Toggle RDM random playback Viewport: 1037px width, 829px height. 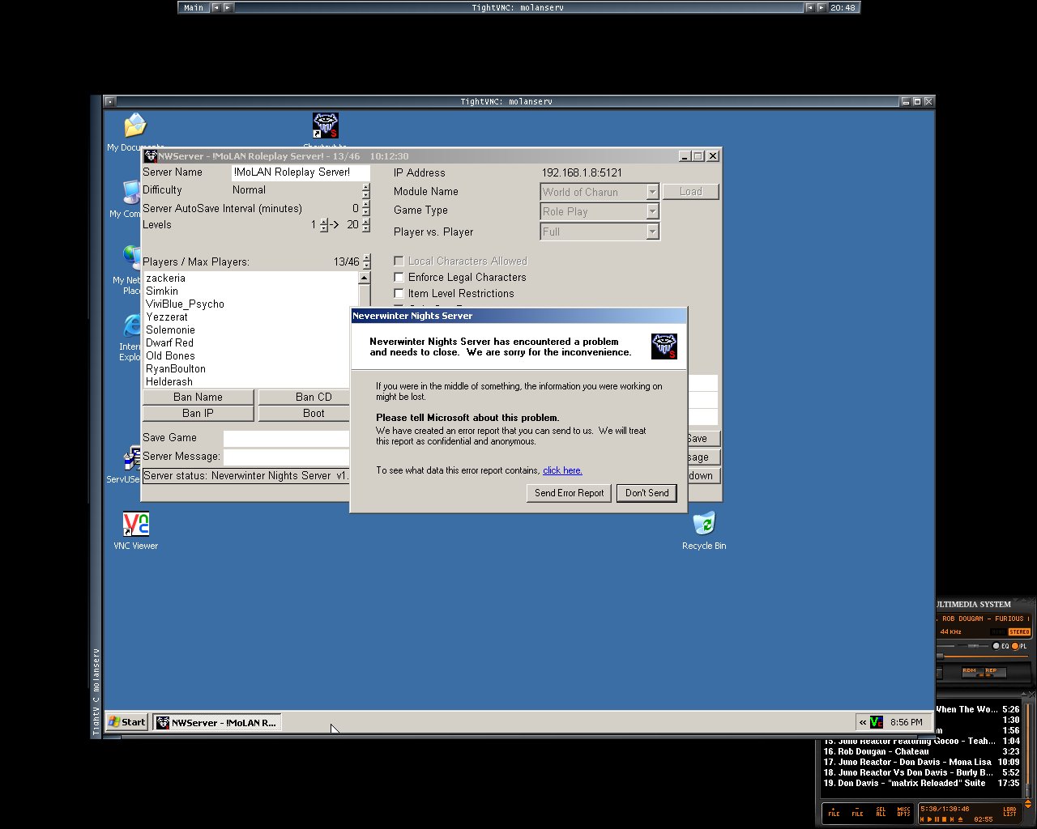[x=973, y=672]
